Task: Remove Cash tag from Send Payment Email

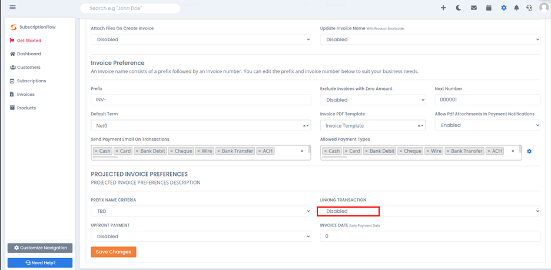Action: [x=96, y=151]
